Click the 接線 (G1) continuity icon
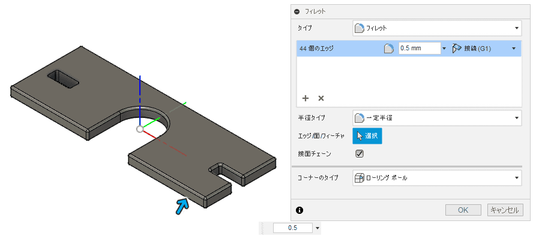536x239 pixels. tap(457, 49)
